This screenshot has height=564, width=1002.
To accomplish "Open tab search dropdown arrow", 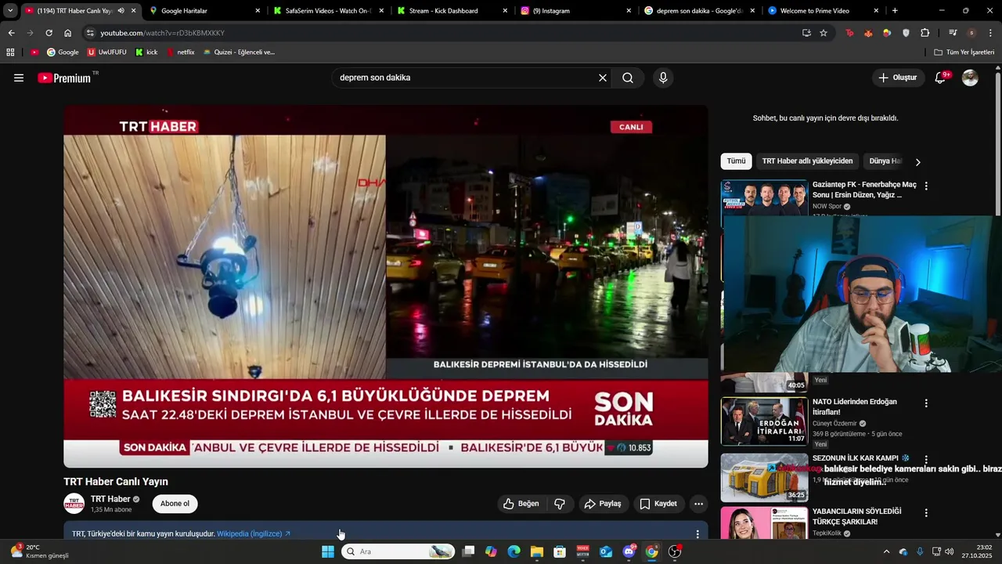I will click(x=10, y=11).
